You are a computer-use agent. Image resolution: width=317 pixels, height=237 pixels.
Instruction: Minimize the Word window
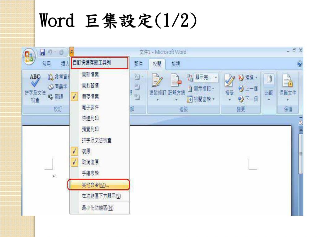click(x=288, y=52)
